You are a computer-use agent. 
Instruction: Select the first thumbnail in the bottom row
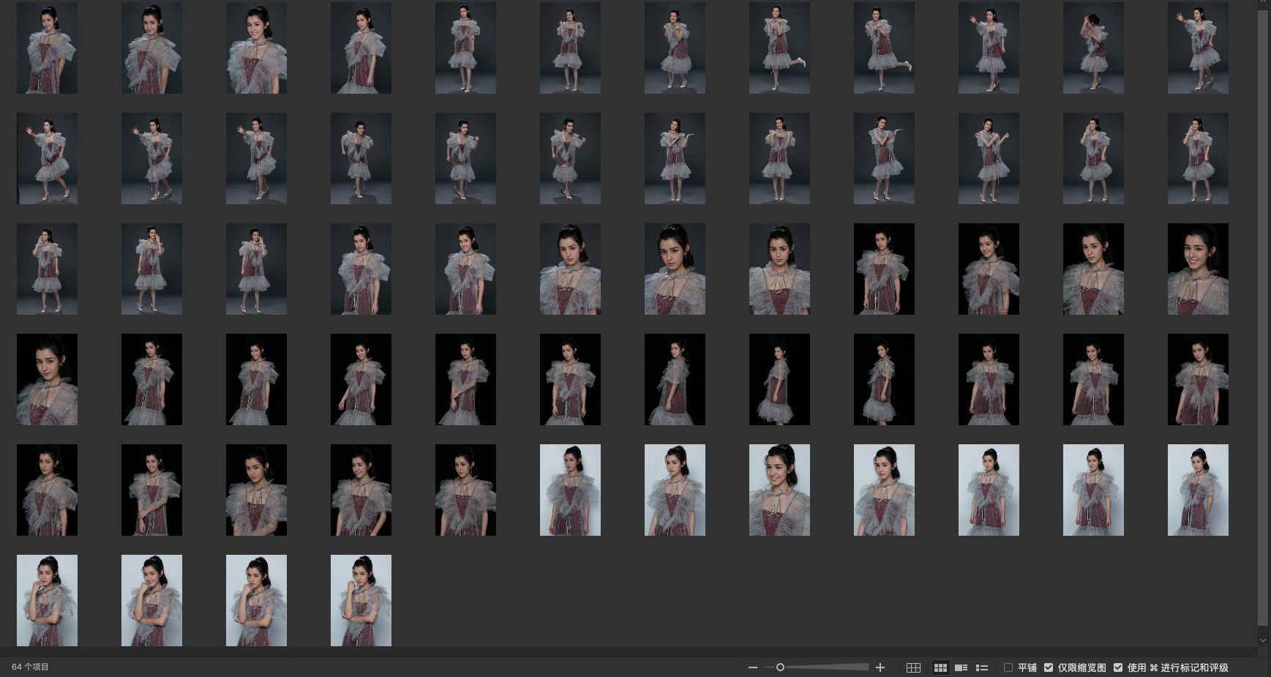pyautogui.click(x=47, y=600)
